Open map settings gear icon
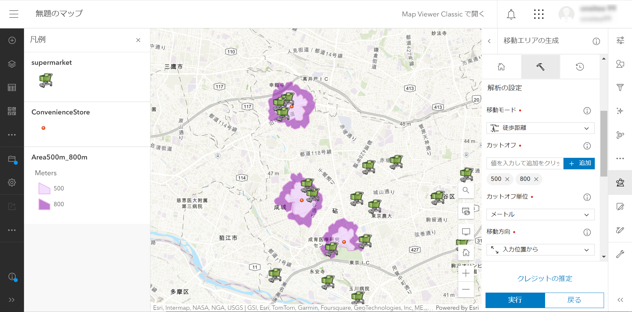This screenshot has width=632, height=312. (12, 182)
